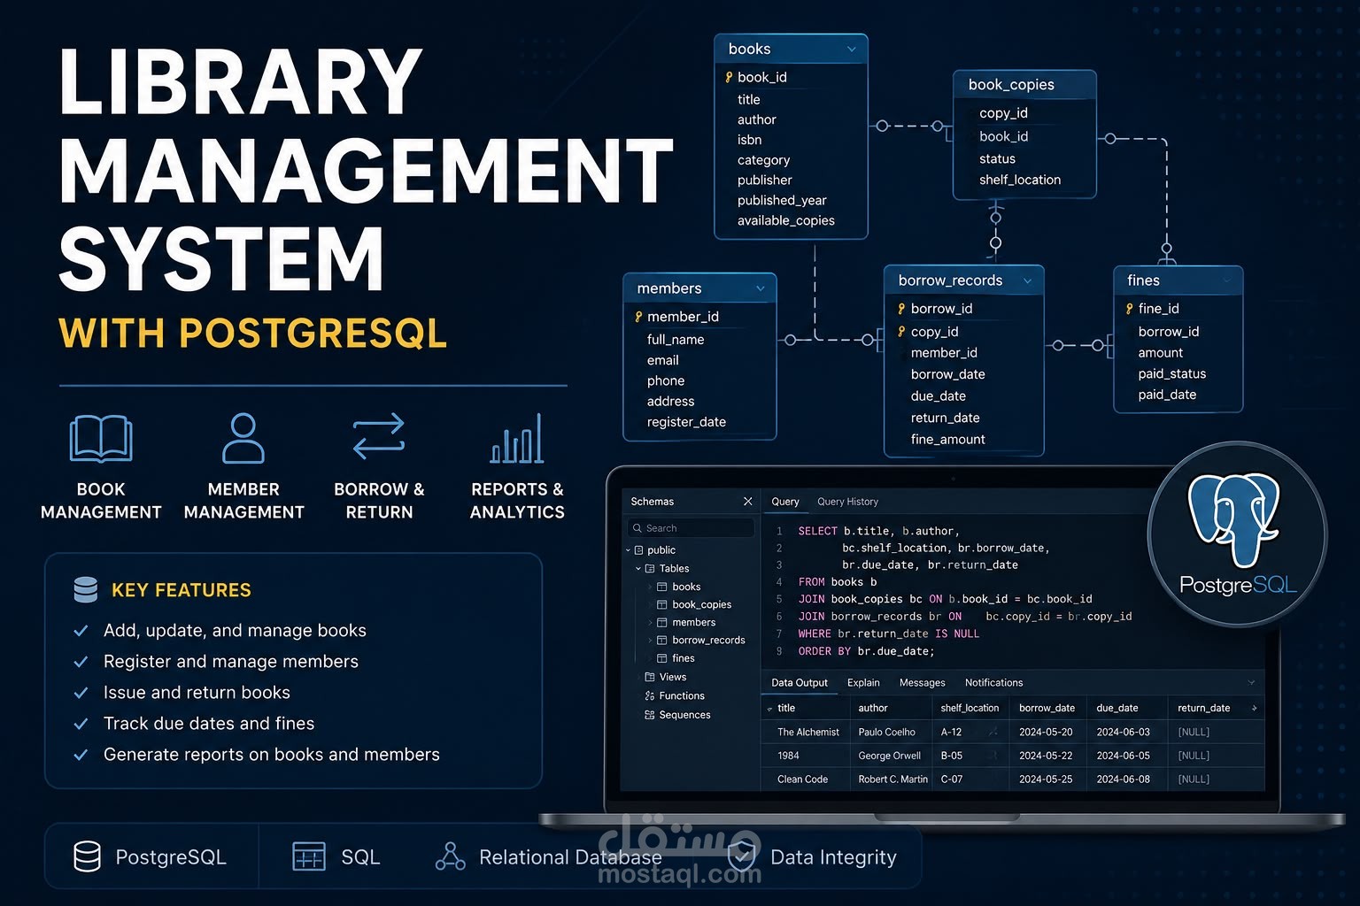The height and width of the screenshot is (906, 1360).
Task: Open the Query History tab
Action: 847,502
